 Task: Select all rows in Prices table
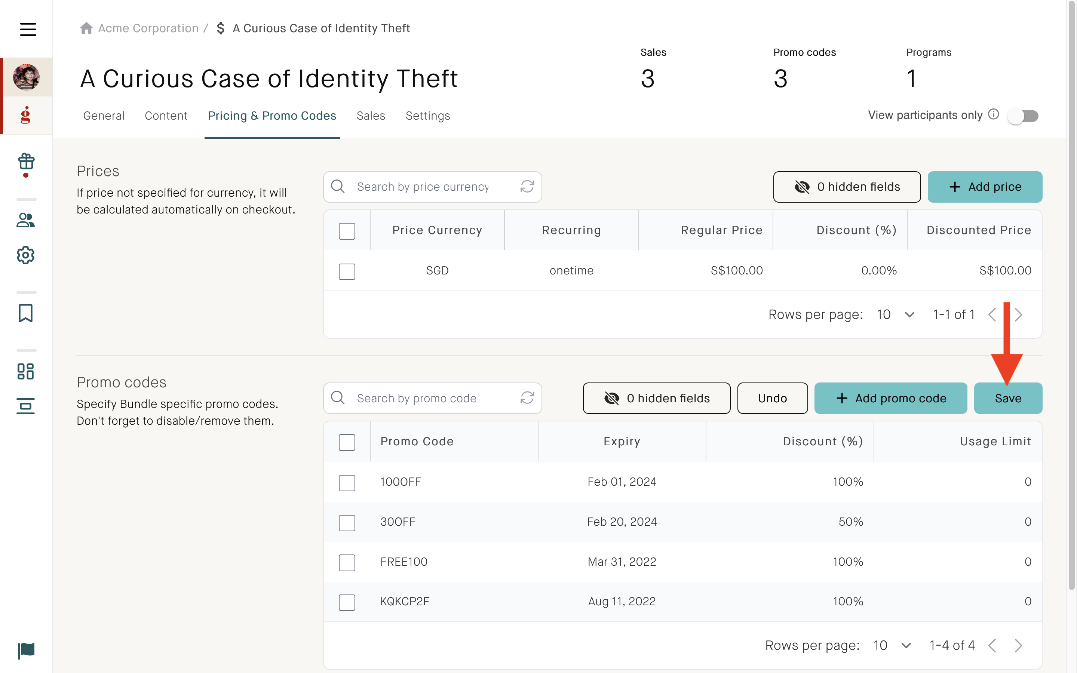pos(347,231)
